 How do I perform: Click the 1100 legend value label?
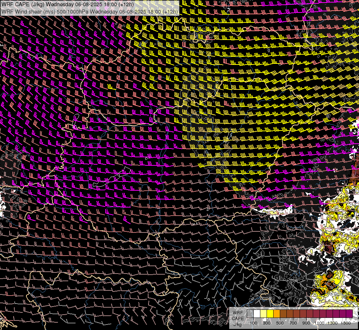point(319,323)
